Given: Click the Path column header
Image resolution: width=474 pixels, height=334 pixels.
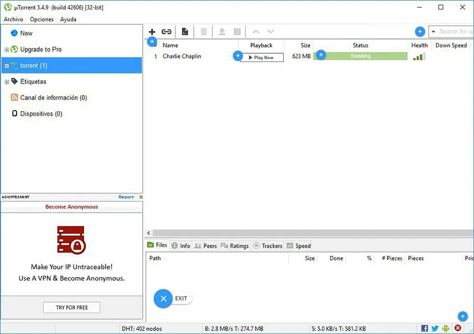Looking at the screenshot, I should (155, 258).
